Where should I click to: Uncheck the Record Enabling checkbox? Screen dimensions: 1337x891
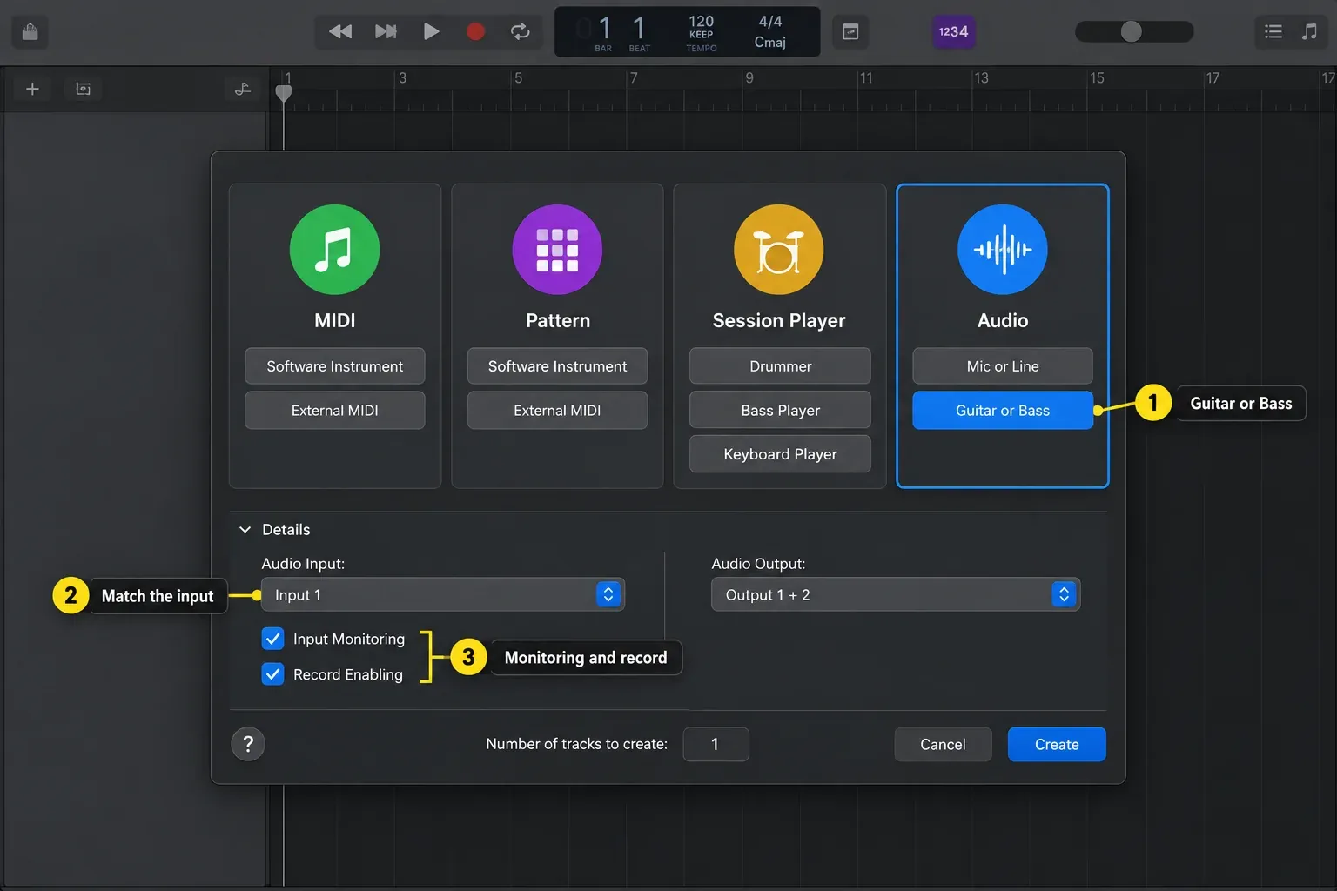[273, 674]
